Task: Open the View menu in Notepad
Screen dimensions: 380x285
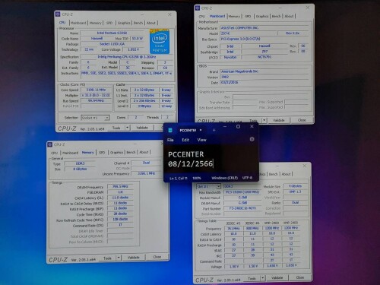Action: pos(201,140)
